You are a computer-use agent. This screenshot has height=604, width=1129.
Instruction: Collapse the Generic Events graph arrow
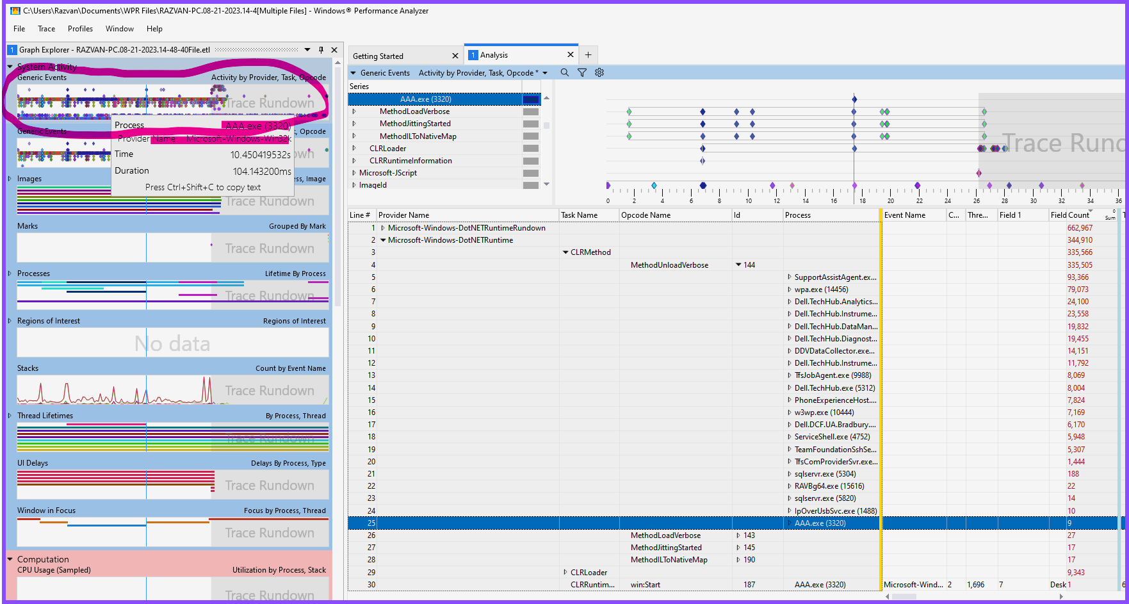coord(353,73)
